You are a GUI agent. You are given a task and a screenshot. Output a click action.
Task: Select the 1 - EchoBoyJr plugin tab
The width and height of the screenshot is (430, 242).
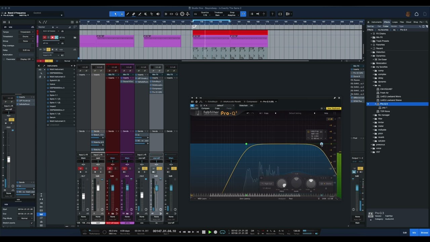211,102
